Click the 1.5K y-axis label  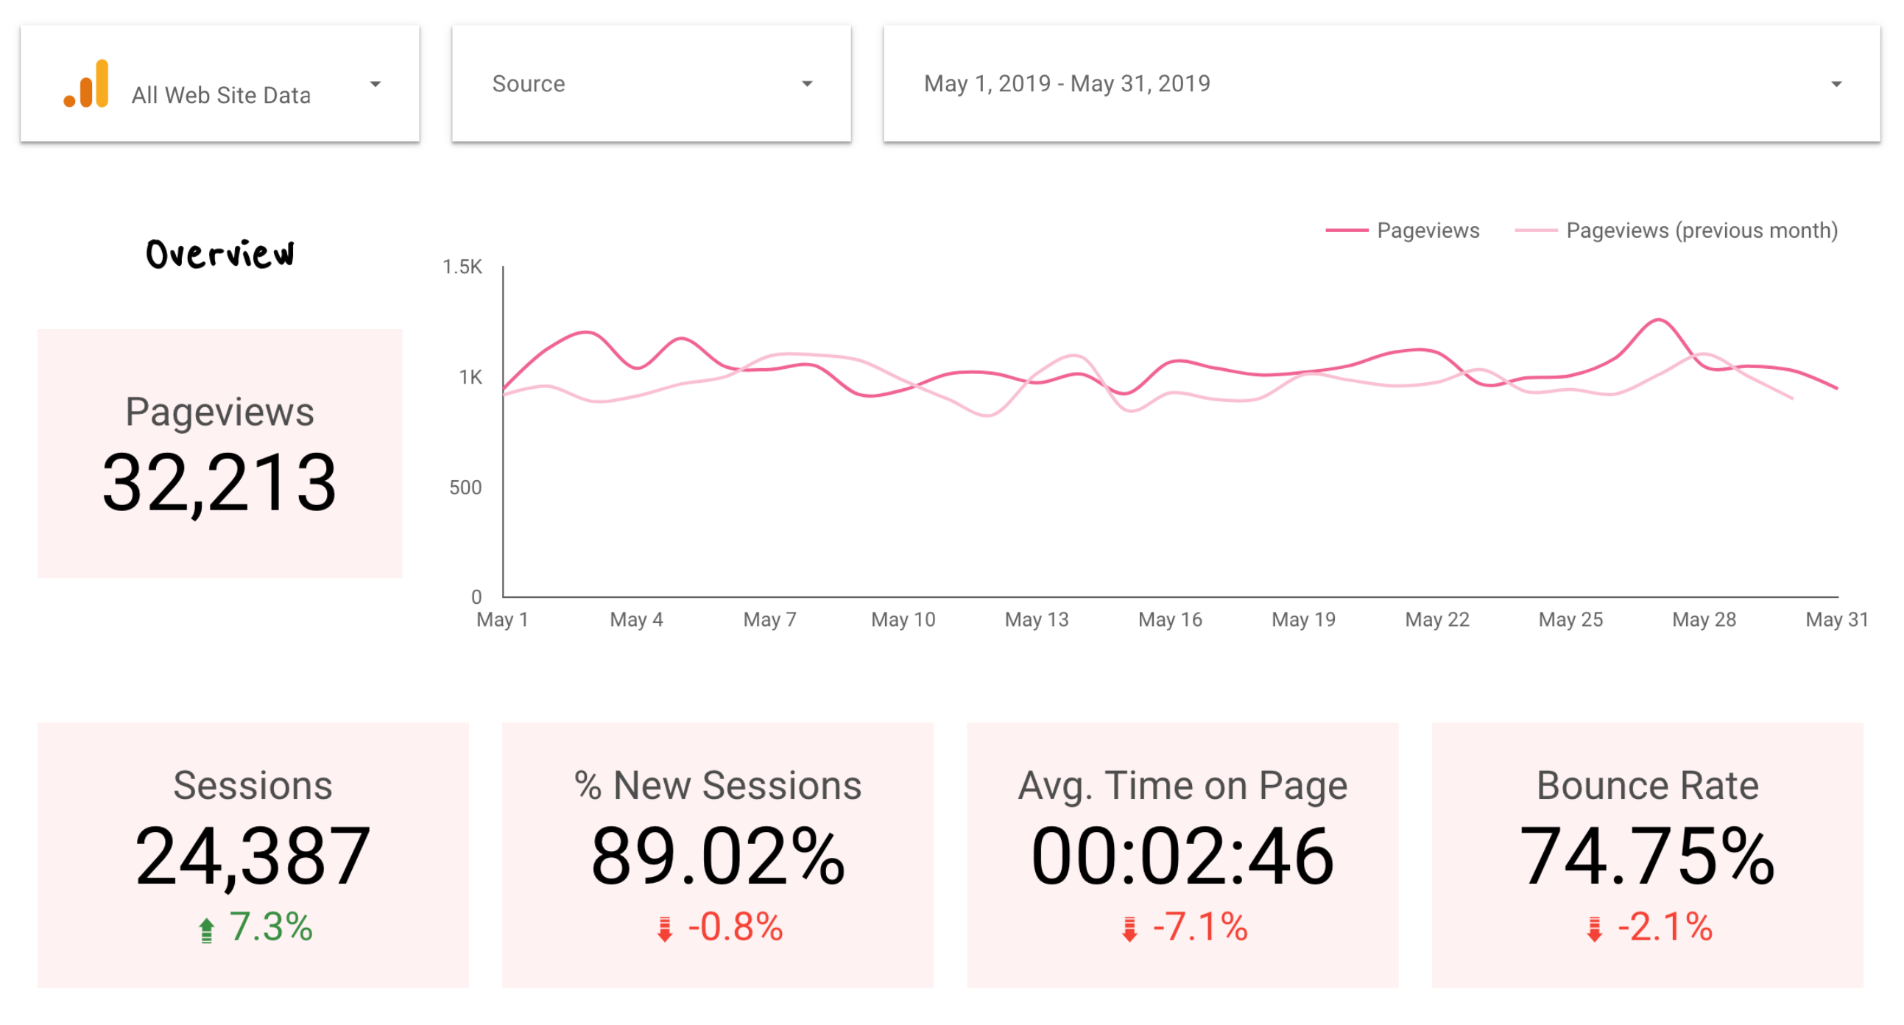pos(462,267)
